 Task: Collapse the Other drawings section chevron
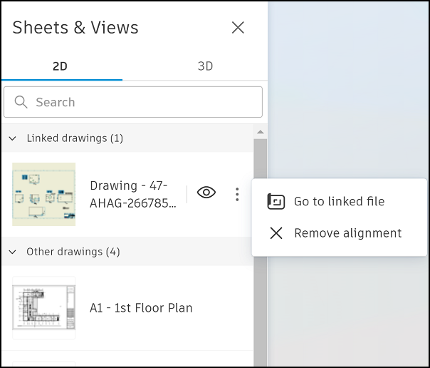click(13, 252)
